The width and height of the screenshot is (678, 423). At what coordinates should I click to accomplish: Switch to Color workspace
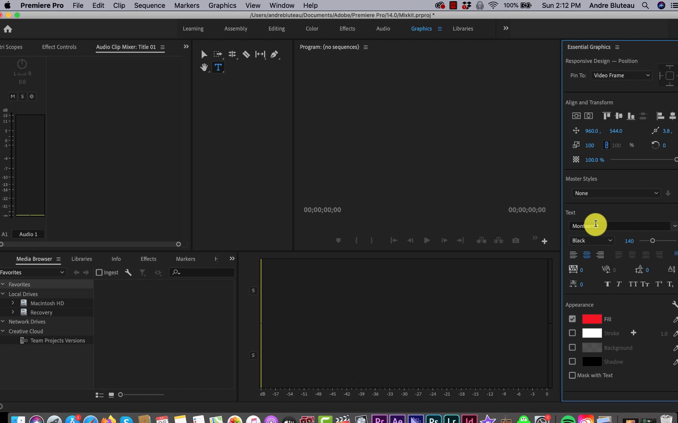click(312, 29)
